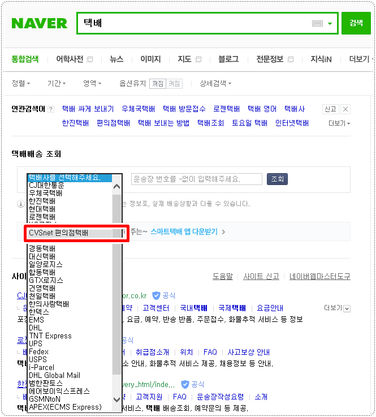
Task: Select APEX(ECMS Express) in courier list
Action: pos(66,407)
